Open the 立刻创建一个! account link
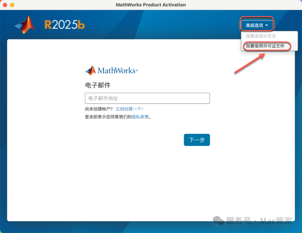This screenshot has width=302, height=233. point(129,109)
